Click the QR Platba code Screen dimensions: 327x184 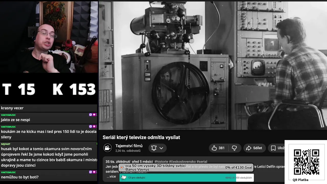[306, 162]
